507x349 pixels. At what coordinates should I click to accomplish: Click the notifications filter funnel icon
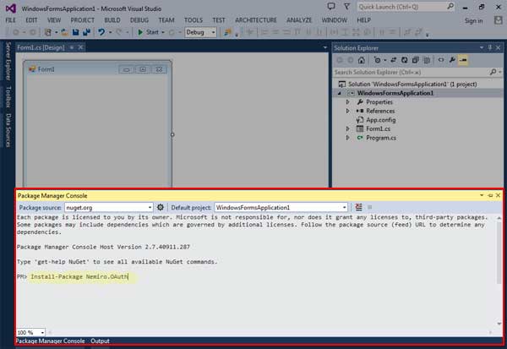click(x=346, y=6)
